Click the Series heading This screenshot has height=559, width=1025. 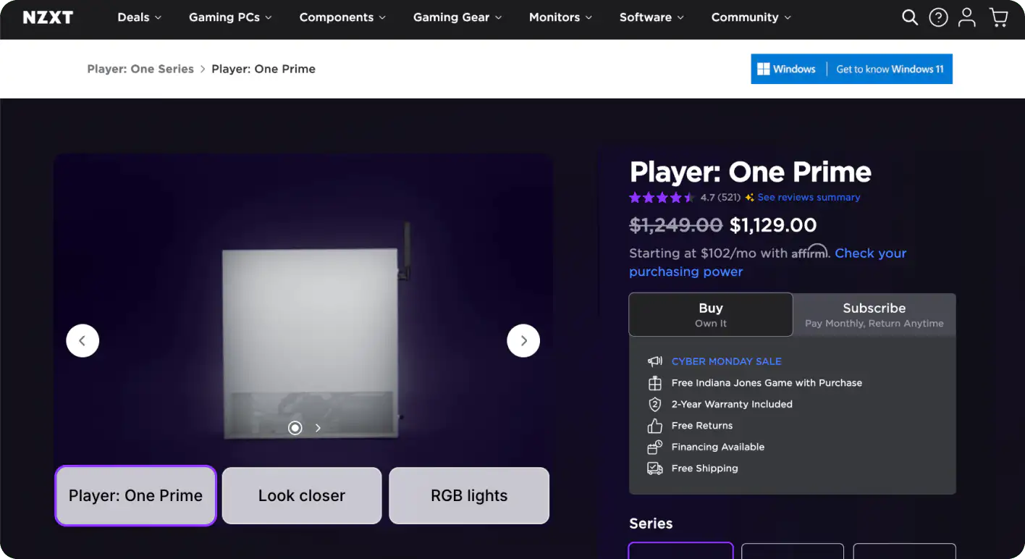pyautogui.click(x=651, y=524)
